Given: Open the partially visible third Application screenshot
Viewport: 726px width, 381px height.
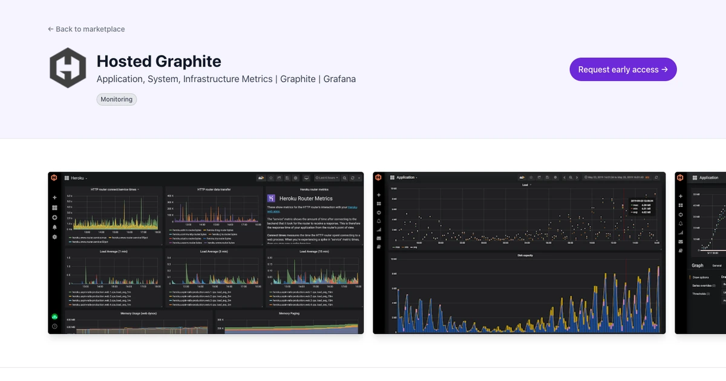Looking at the screenshot, I should click(701, 253).
